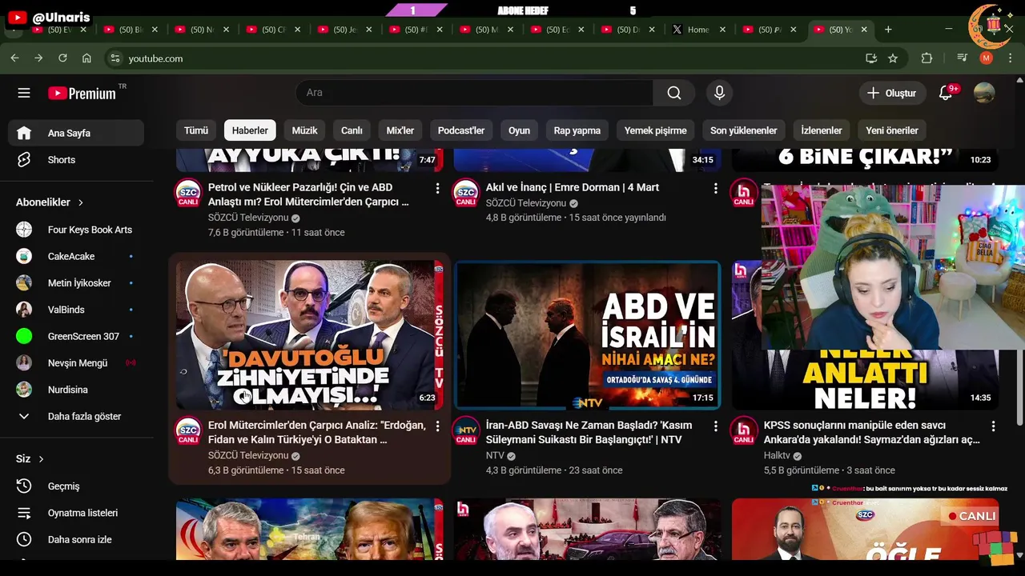Image resolution: width=1025 pixels, height=576 pixels.
Task: Select the Yemek pişirme filter chip
Action: [656, 130]
